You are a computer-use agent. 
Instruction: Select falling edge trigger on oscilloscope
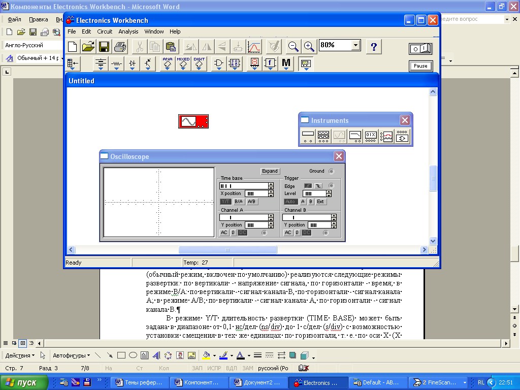click(318, 186)
